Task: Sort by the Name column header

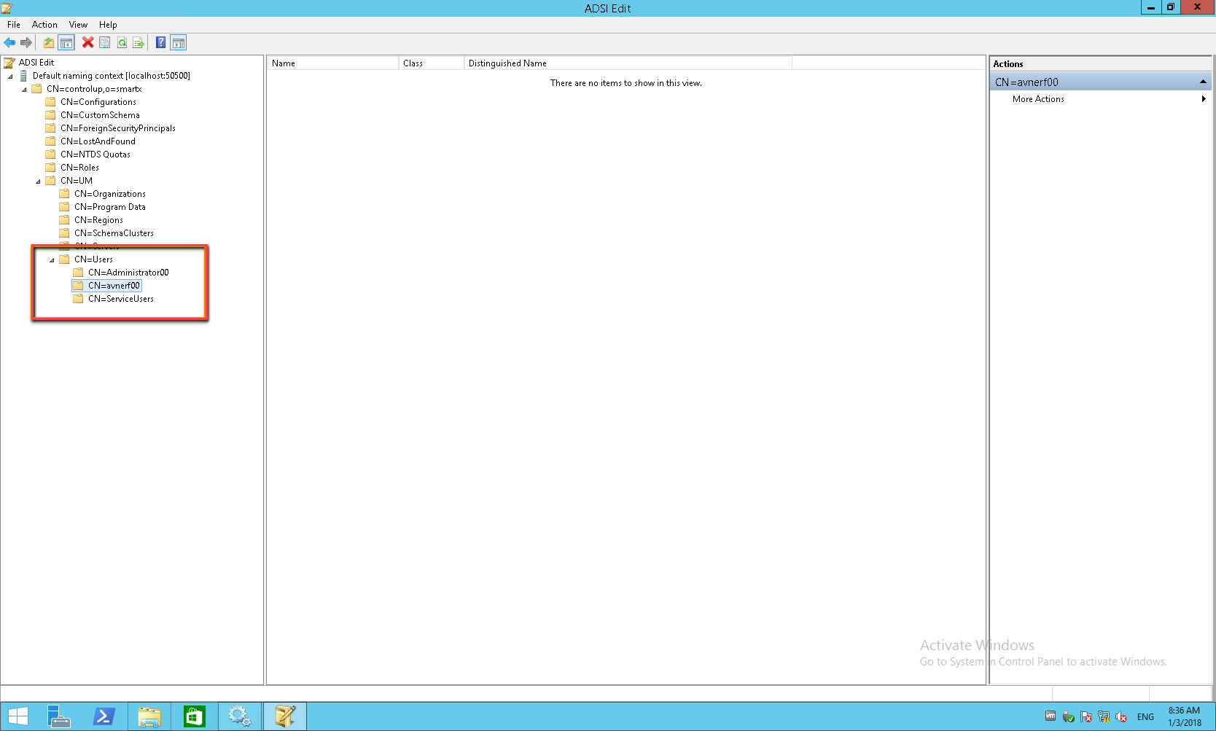Action: [333, 63]
